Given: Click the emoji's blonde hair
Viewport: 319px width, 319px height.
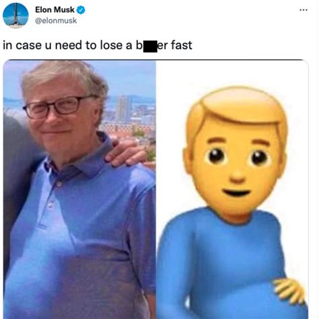Looking at the screenshot, I should (238, 110).
